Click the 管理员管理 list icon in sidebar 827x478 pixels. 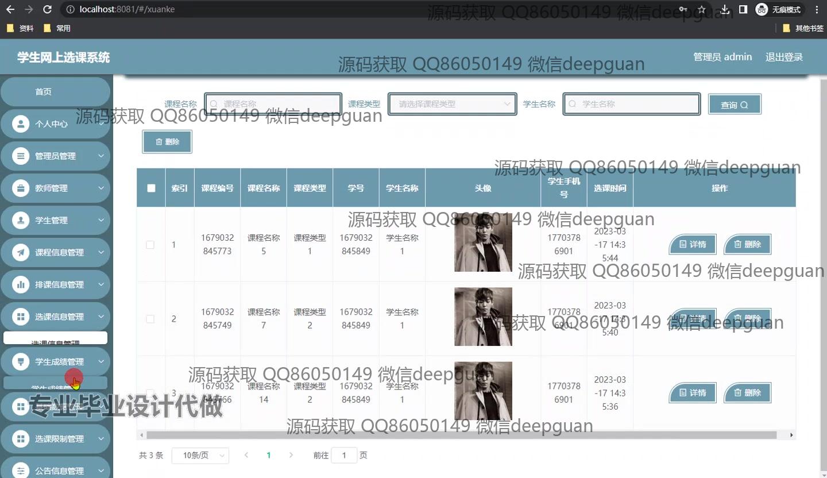[21, 156]
